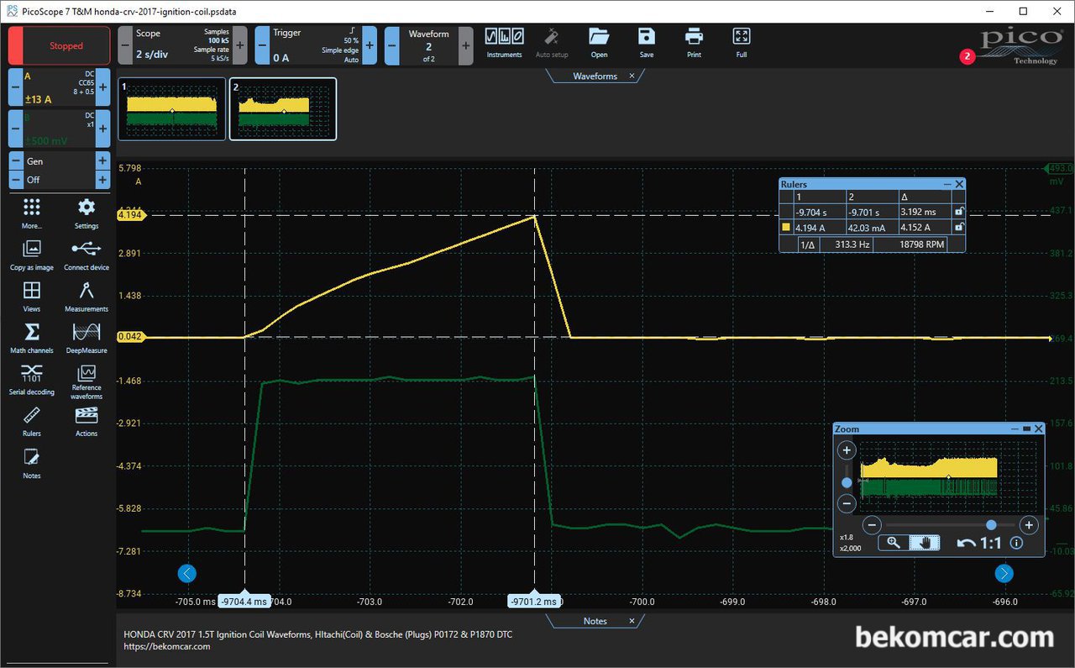This screenshot has width=1075, height=668.
Task: Click the -9701.2 ms time ruler handle
Action: pos(534,601)
